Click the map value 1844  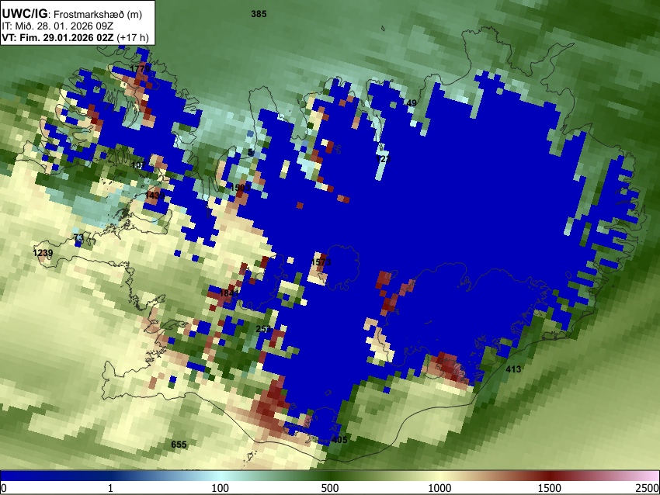(229, 293)
